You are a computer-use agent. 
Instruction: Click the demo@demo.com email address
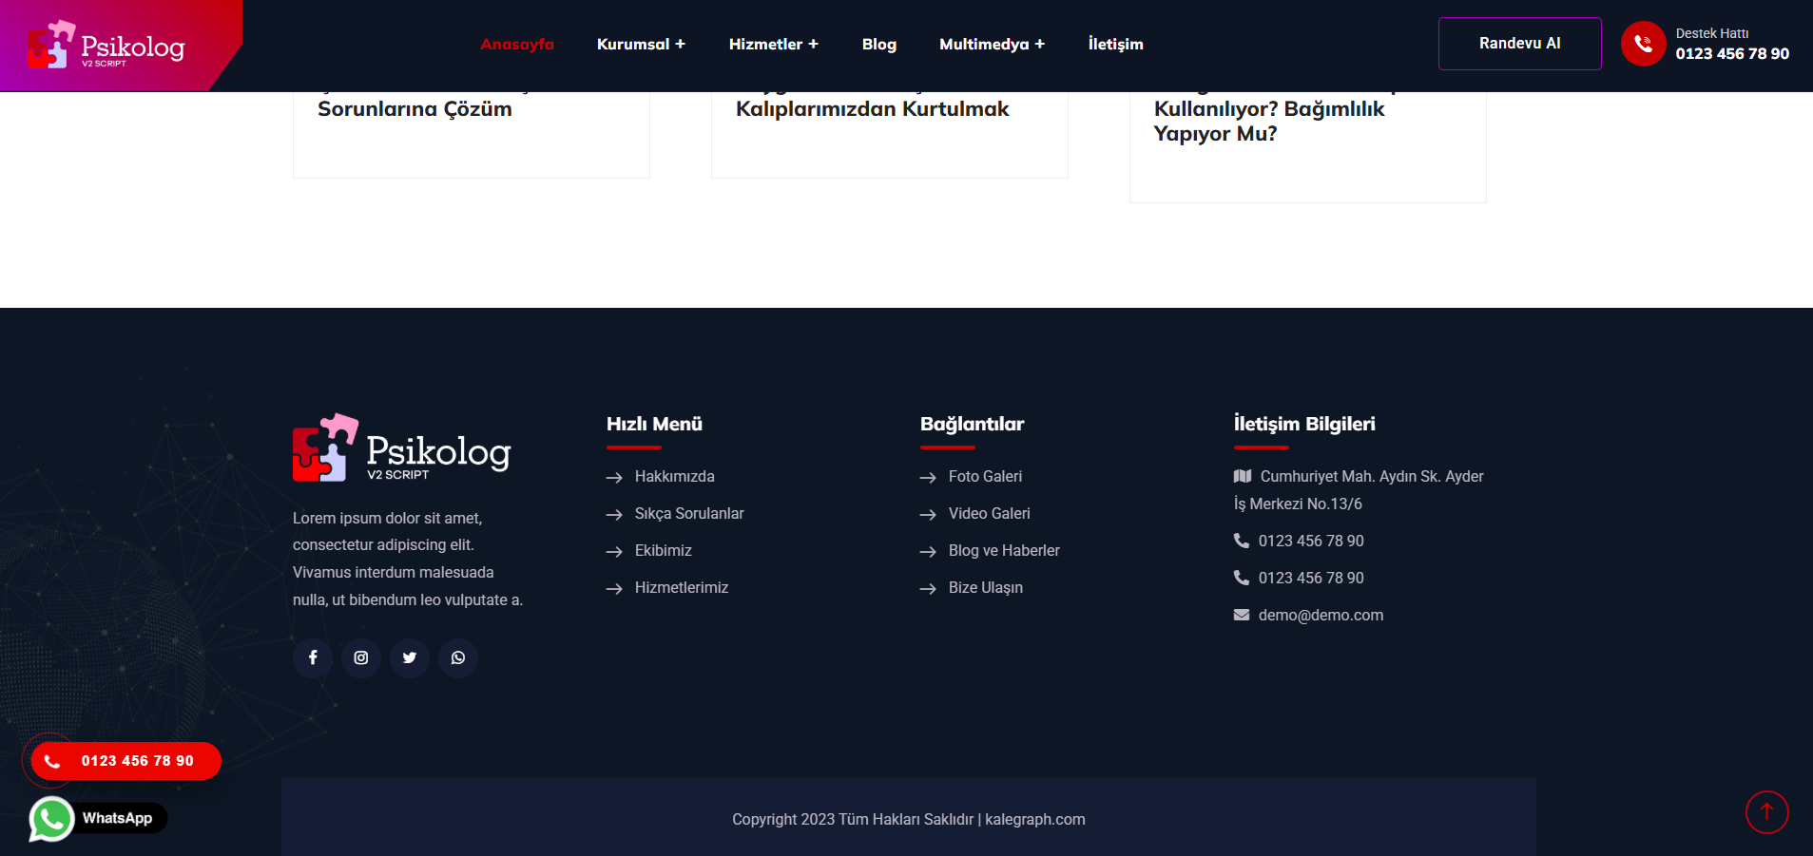click(x=1321, y=615)
